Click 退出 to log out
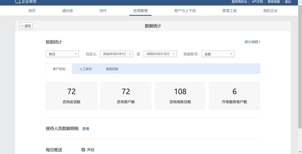This screenshot has height=154, width=302. 288,2
